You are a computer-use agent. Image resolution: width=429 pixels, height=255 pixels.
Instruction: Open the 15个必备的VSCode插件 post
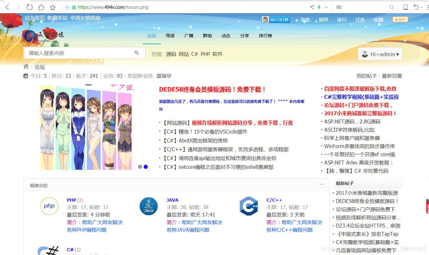click(213, 132)
